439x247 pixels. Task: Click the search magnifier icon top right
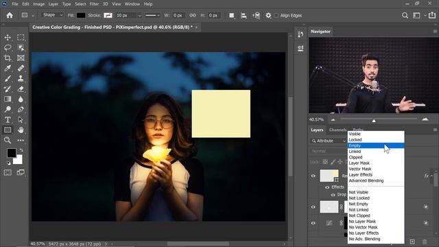tap(405, 15)
